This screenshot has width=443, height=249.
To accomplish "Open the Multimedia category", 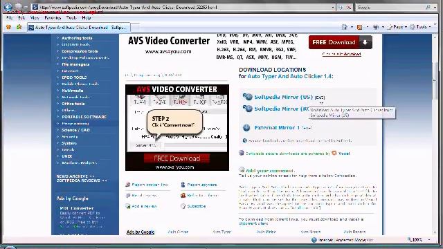I will [72, 91].
